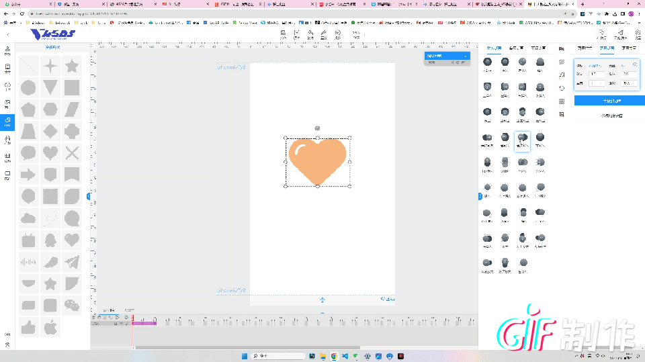The image size is (645, 362).
Task: Open a new browser tab with the plus button
Action: (x=583, y=4)
